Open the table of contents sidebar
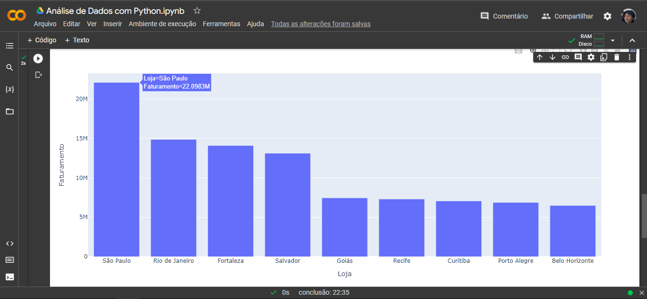The height and width of the screenshot is (299, 647). pyautogui.click(x=10, y=46)
